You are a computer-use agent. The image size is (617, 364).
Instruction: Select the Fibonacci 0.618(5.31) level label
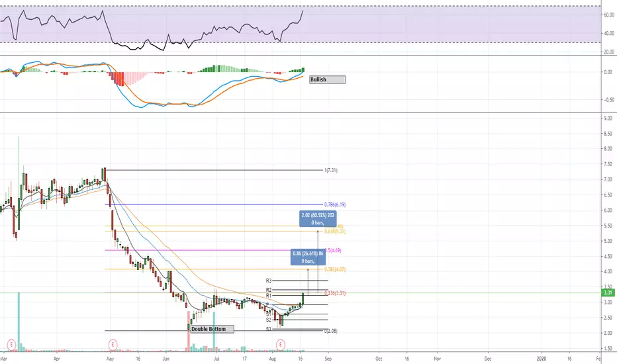point(335,232)
